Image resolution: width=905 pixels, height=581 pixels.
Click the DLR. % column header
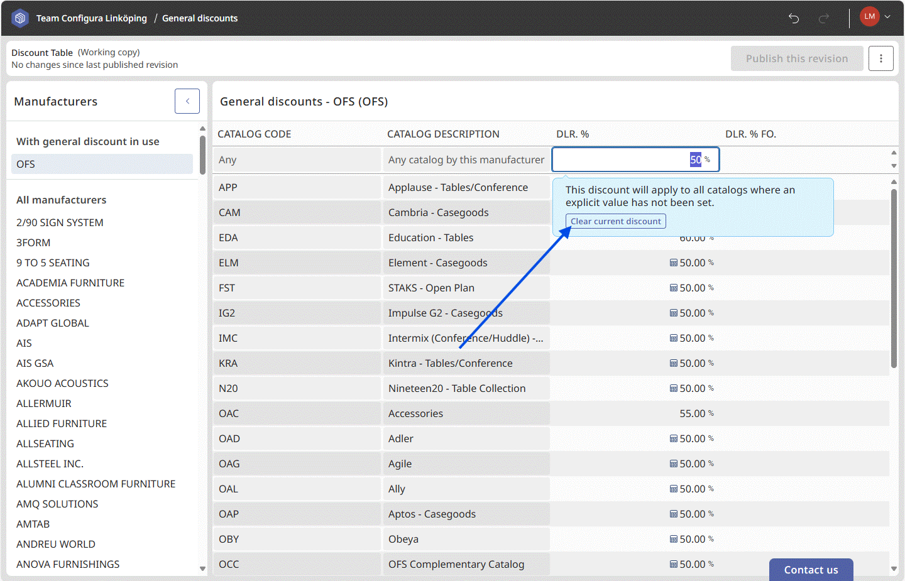click(573, 134)
